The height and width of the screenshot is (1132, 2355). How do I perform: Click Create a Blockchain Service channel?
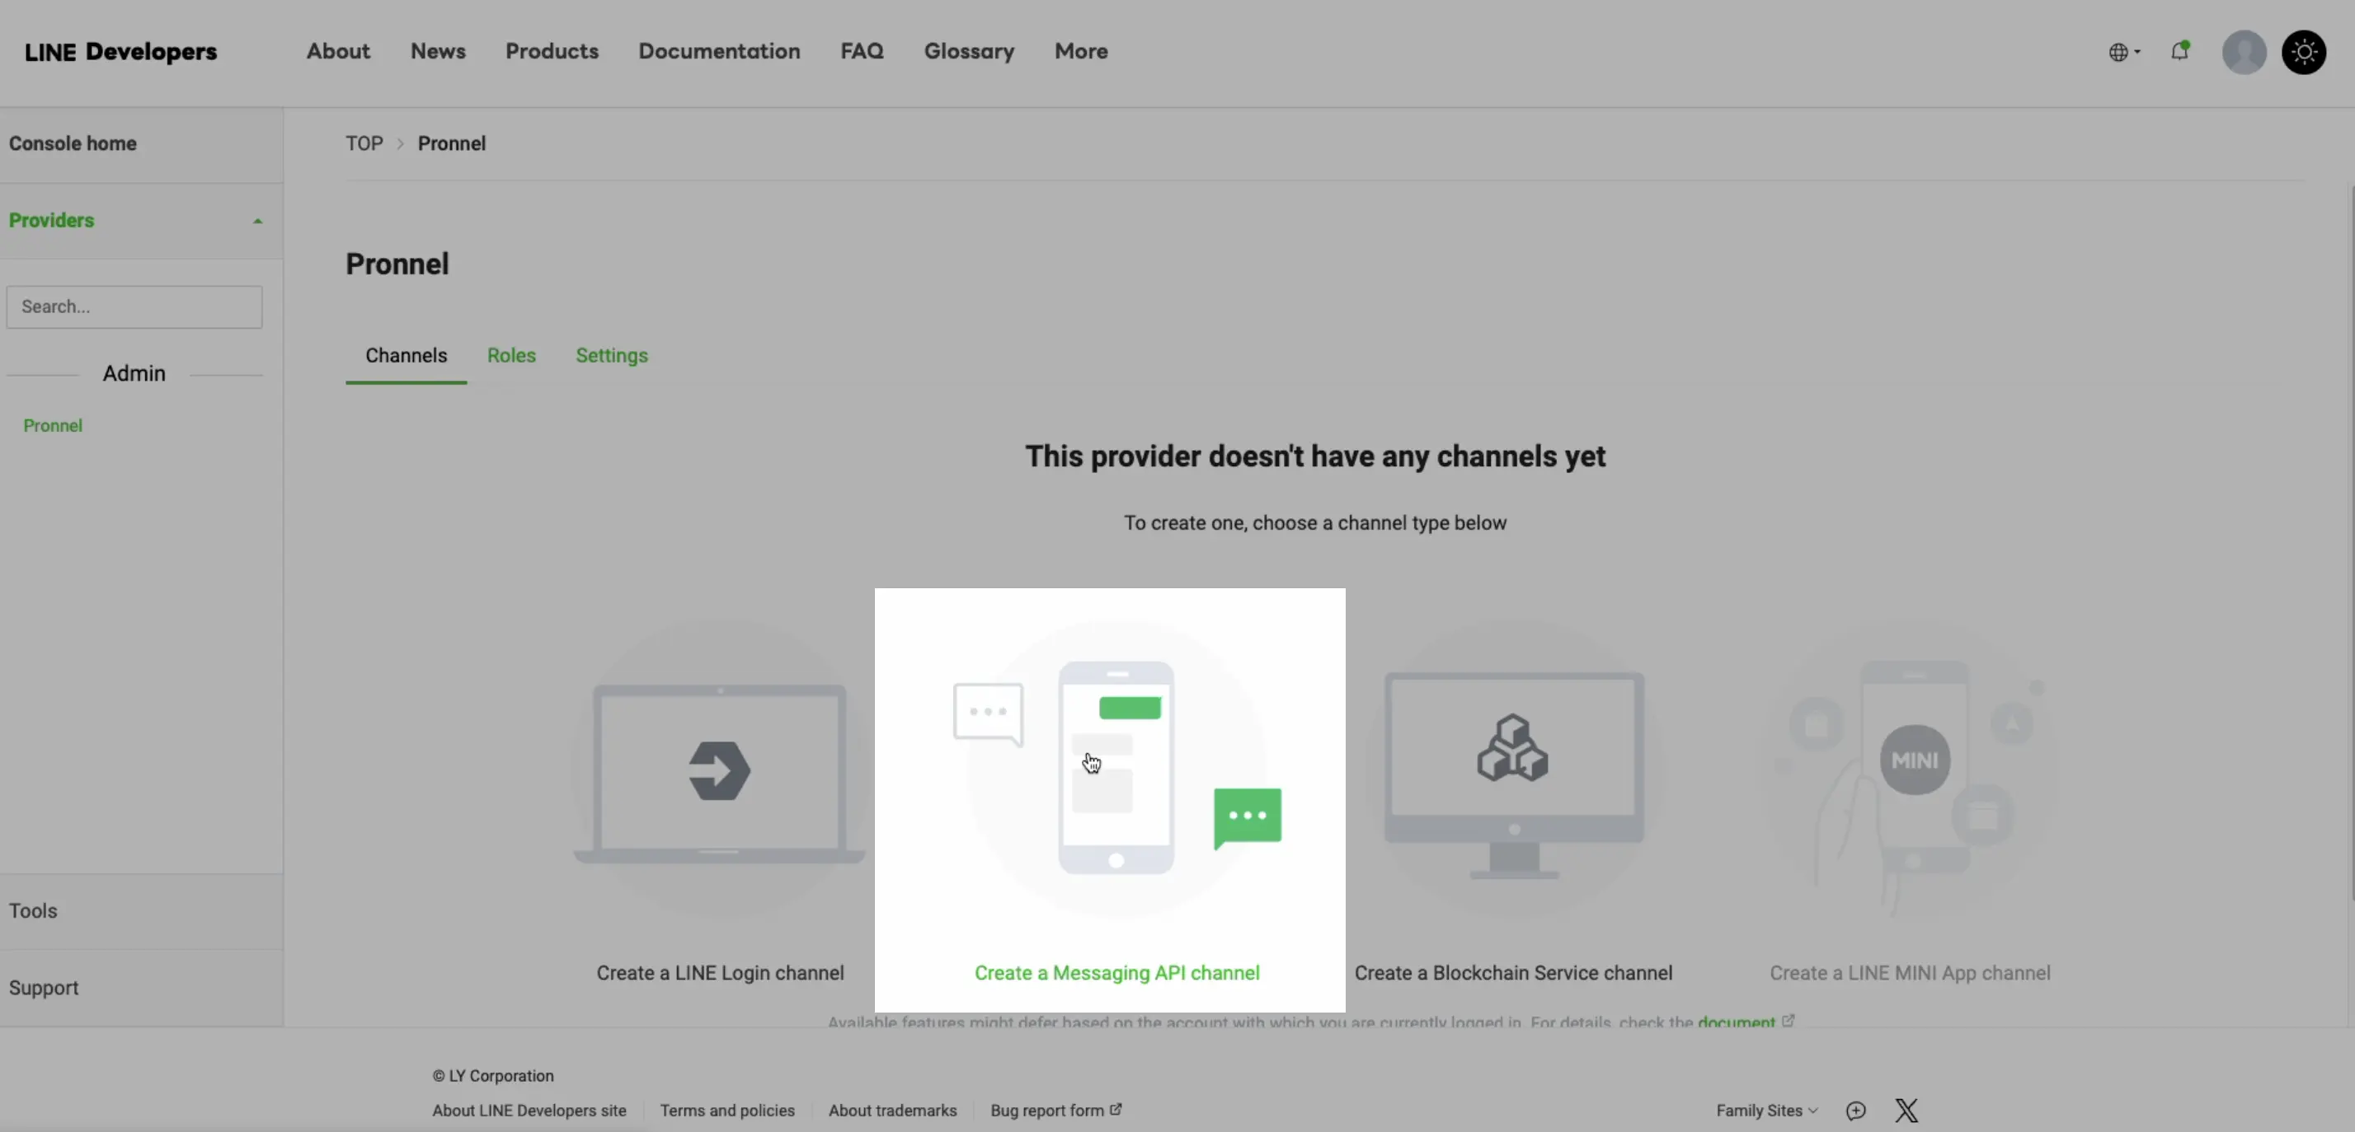click(x=1514, y=973)
